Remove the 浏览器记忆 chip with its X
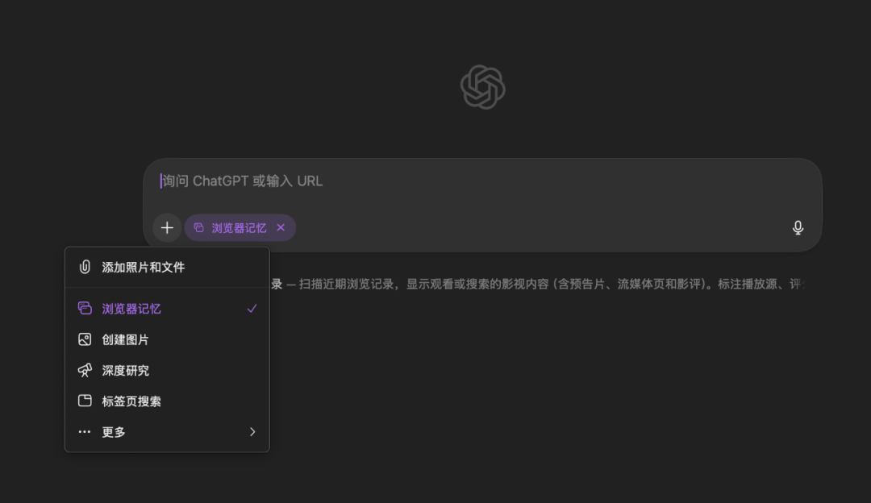871x503 pixels. pos(281,228)
